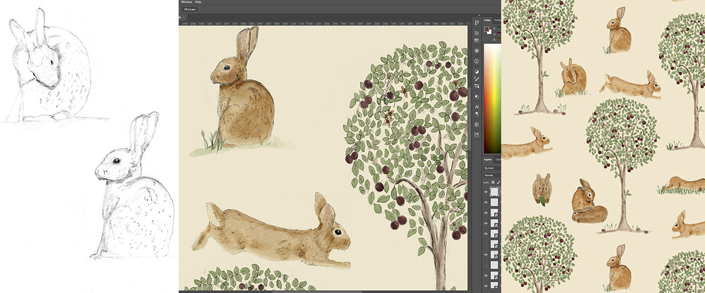Open the Adjustments half-circle panel icon
The width and height of the screenshot is (705, 293).
pos(476,71)
